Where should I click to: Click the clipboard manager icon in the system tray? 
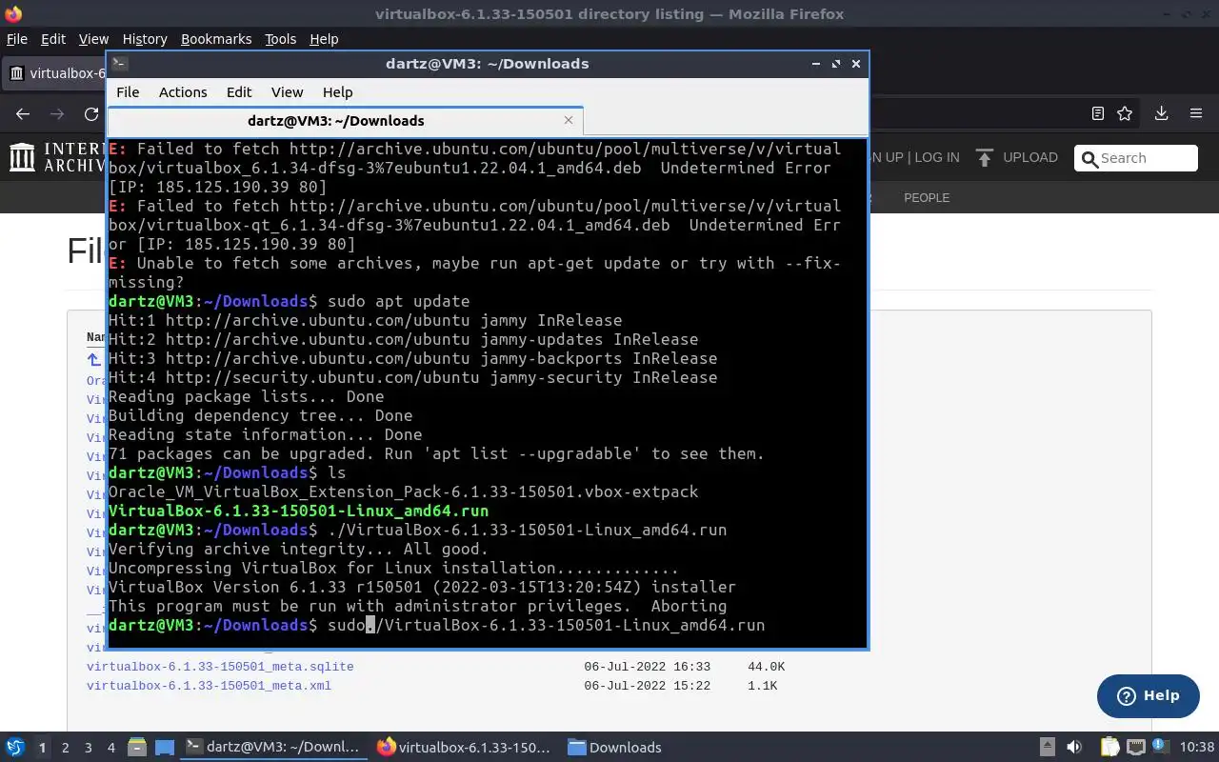point(1109,747)
